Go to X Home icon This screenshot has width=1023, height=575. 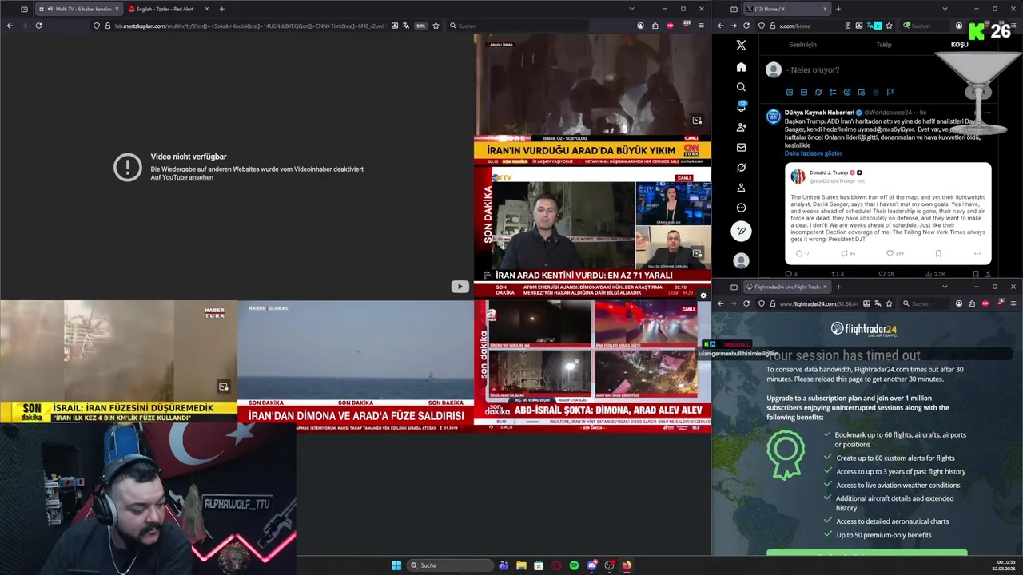741,67
